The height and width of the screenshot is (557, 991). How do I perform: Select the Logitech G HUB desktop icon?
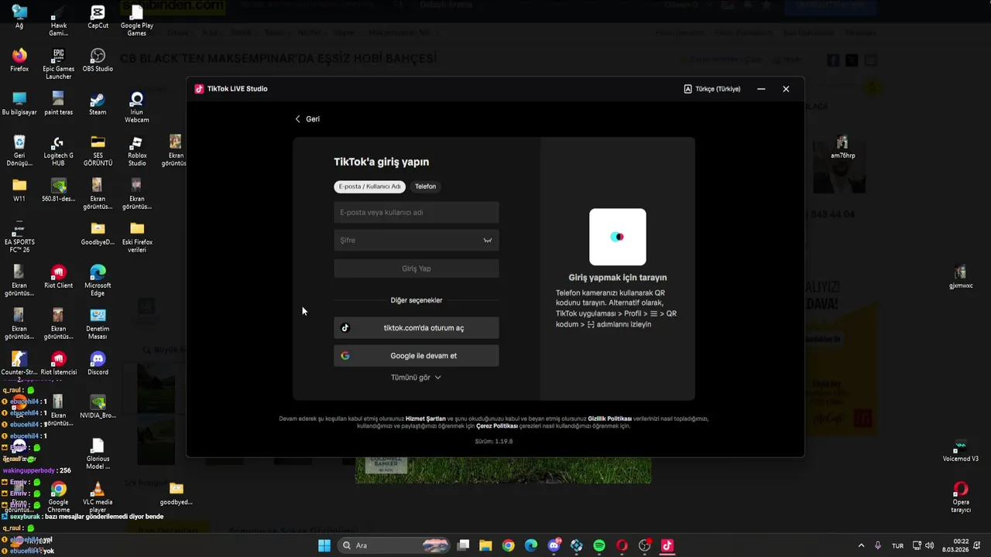pyautogui.click(x=58, y=151)
